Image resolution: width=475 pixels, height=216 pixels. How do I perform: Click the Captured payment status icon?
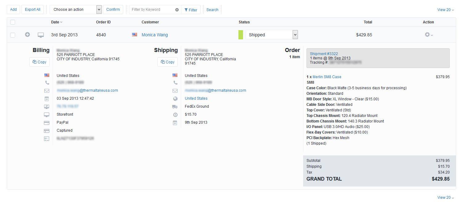47,131
